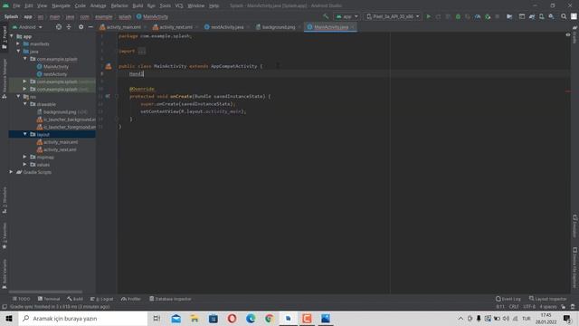This screenshot has width=579, height=326.
Task: Click the Windows Start button
Action: pos(9,318)
